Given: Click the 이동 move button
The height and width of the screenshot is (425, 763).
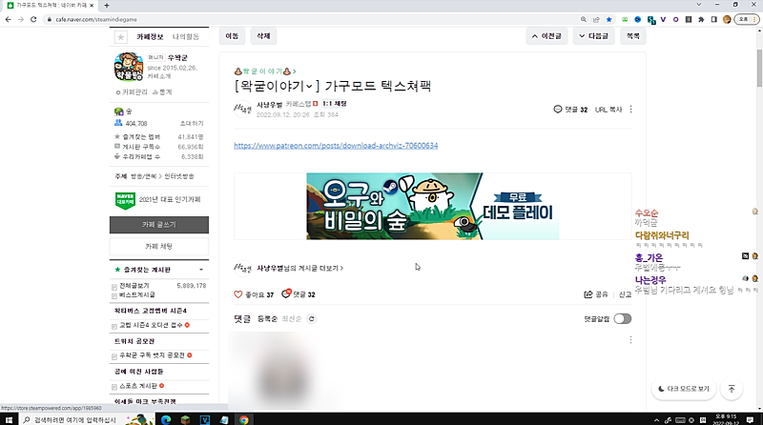Looking at the screenshot, I should click(232, 36).
